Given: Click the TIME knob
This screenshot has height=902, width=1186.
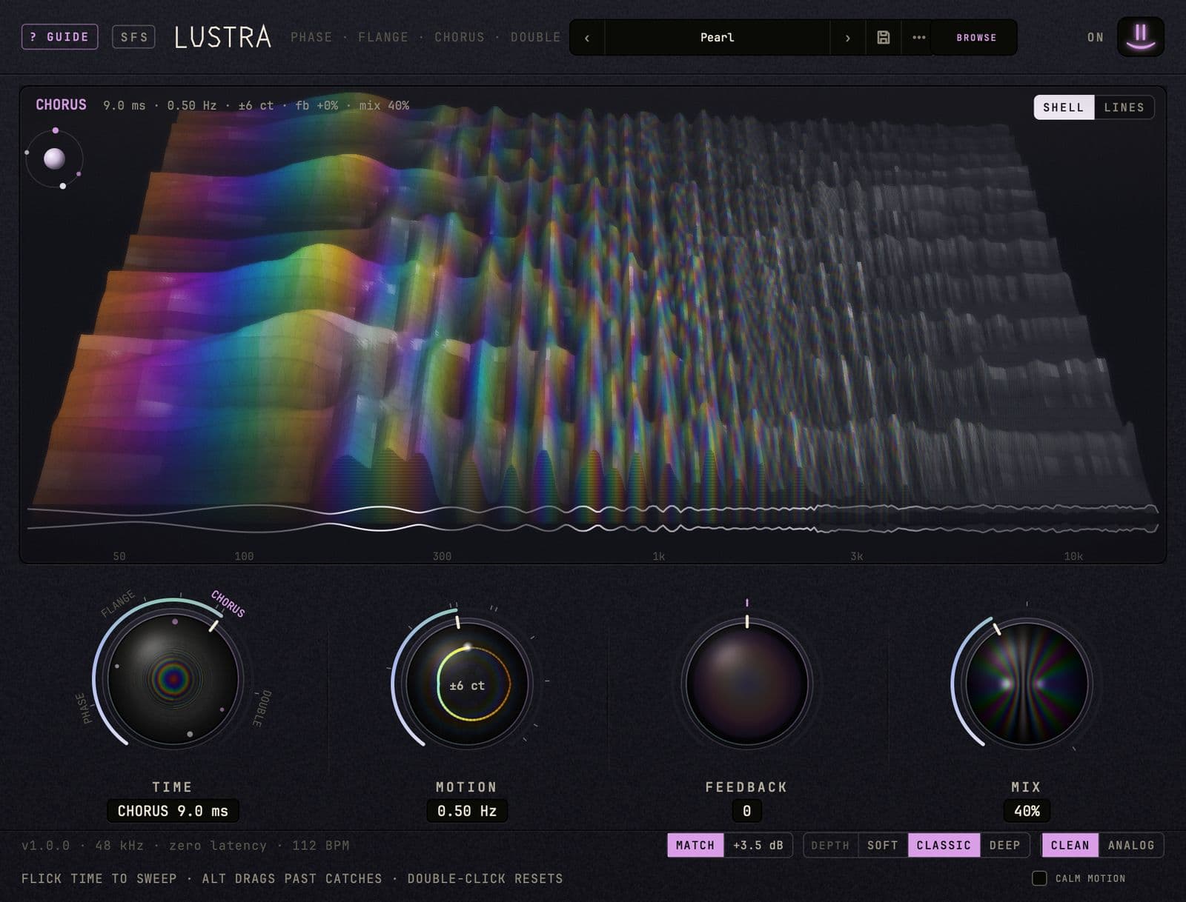Looking at the screenshot, I should click(173, 678).
